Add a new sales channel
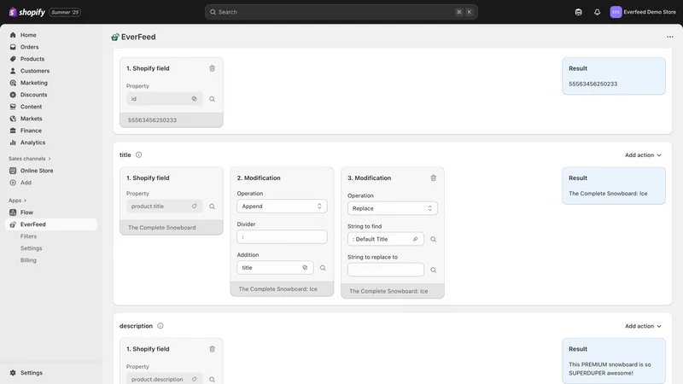The height and width of the screenshot is (384, 683). (x=26, y=183)
